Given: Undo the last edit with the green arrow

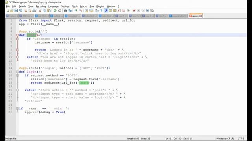Looking at the screenshot, I should [x=55, y=11].
